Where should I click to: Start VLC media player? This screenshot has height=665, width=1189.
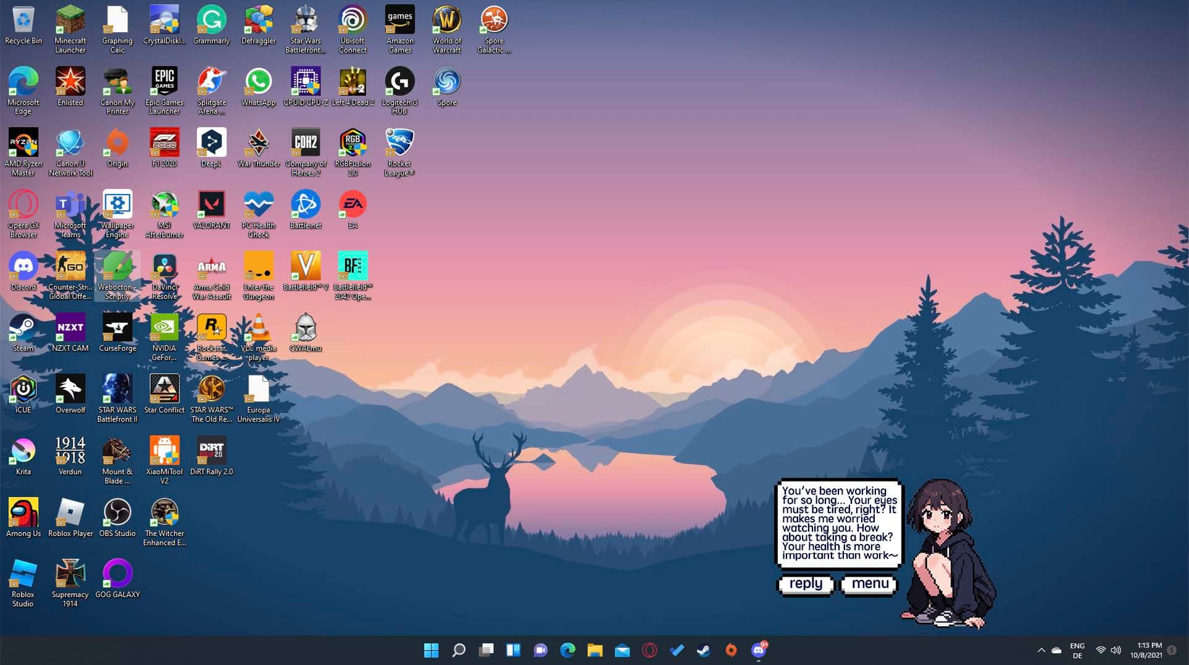258,327
